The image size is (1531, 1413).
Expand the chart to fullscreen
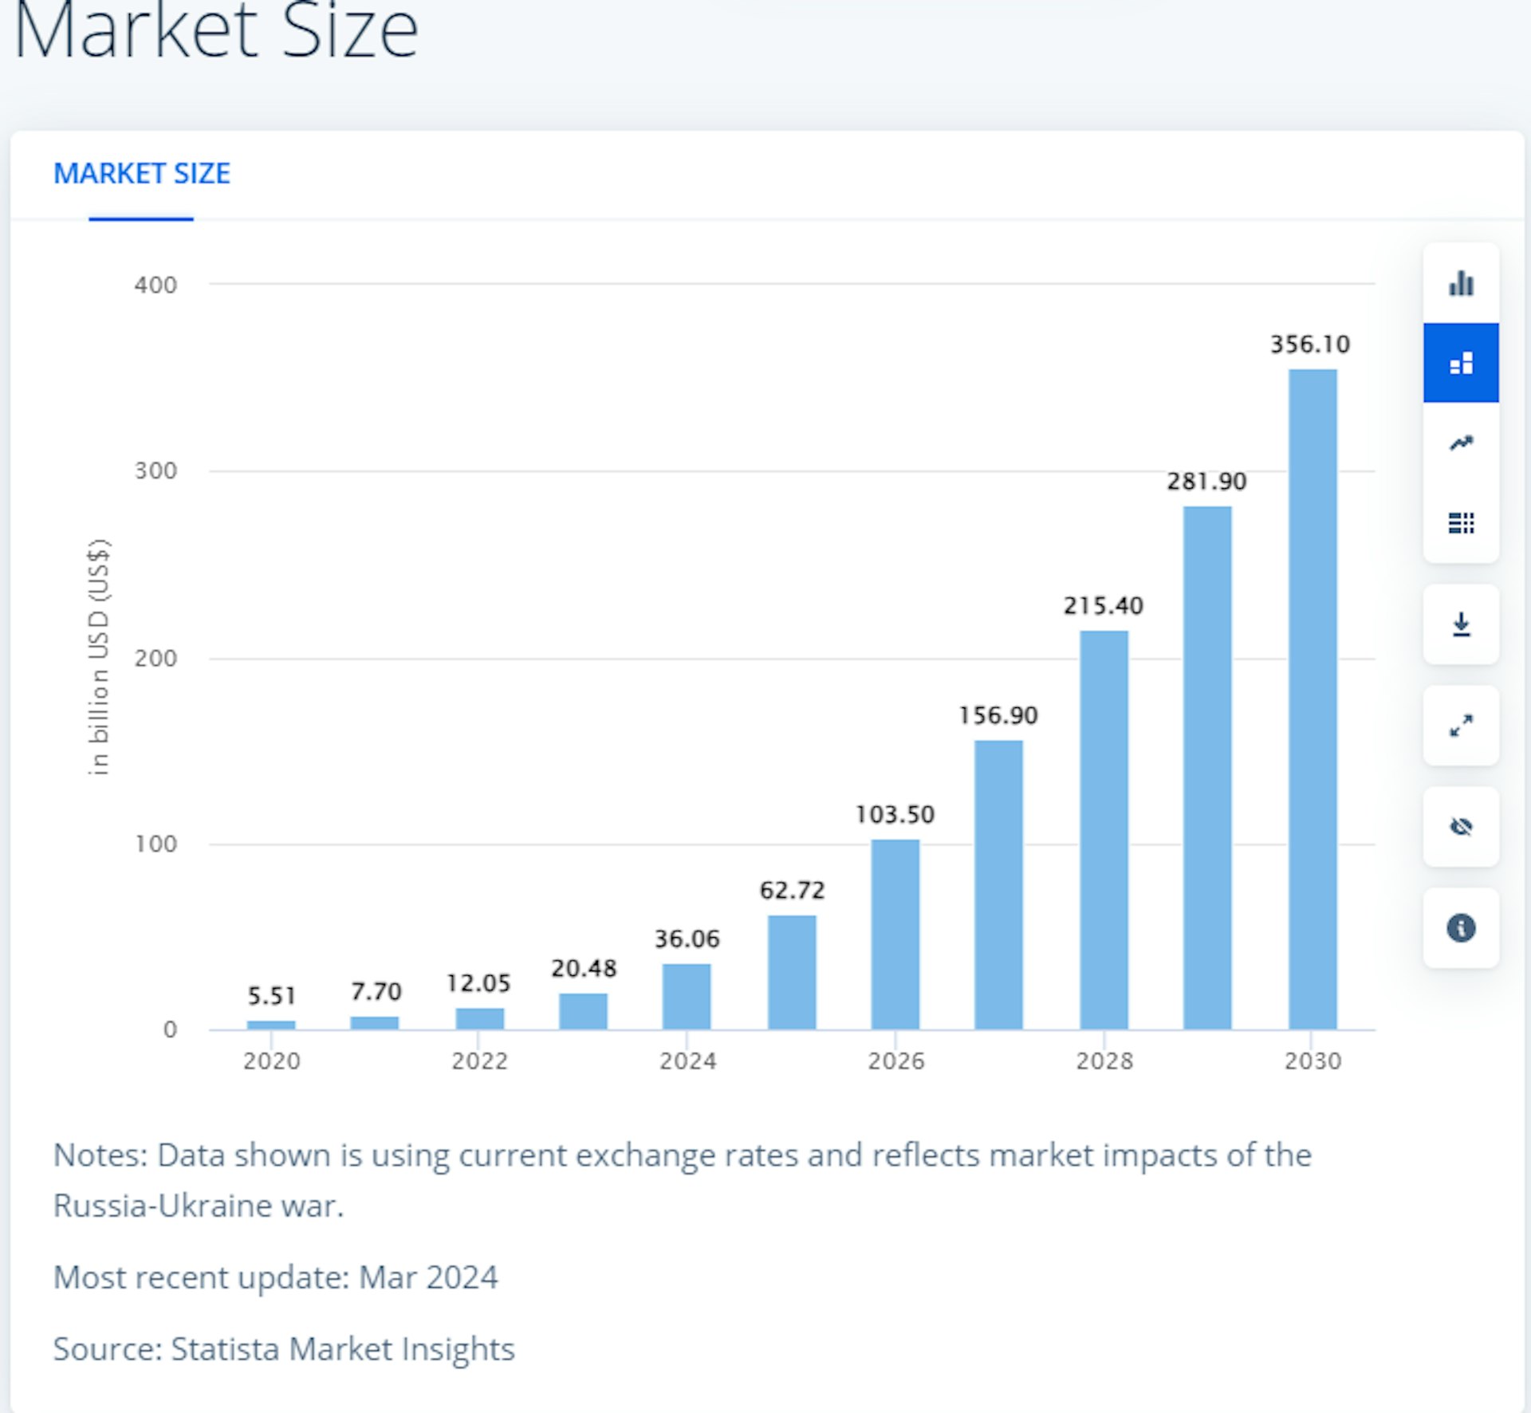[1460, 725]
